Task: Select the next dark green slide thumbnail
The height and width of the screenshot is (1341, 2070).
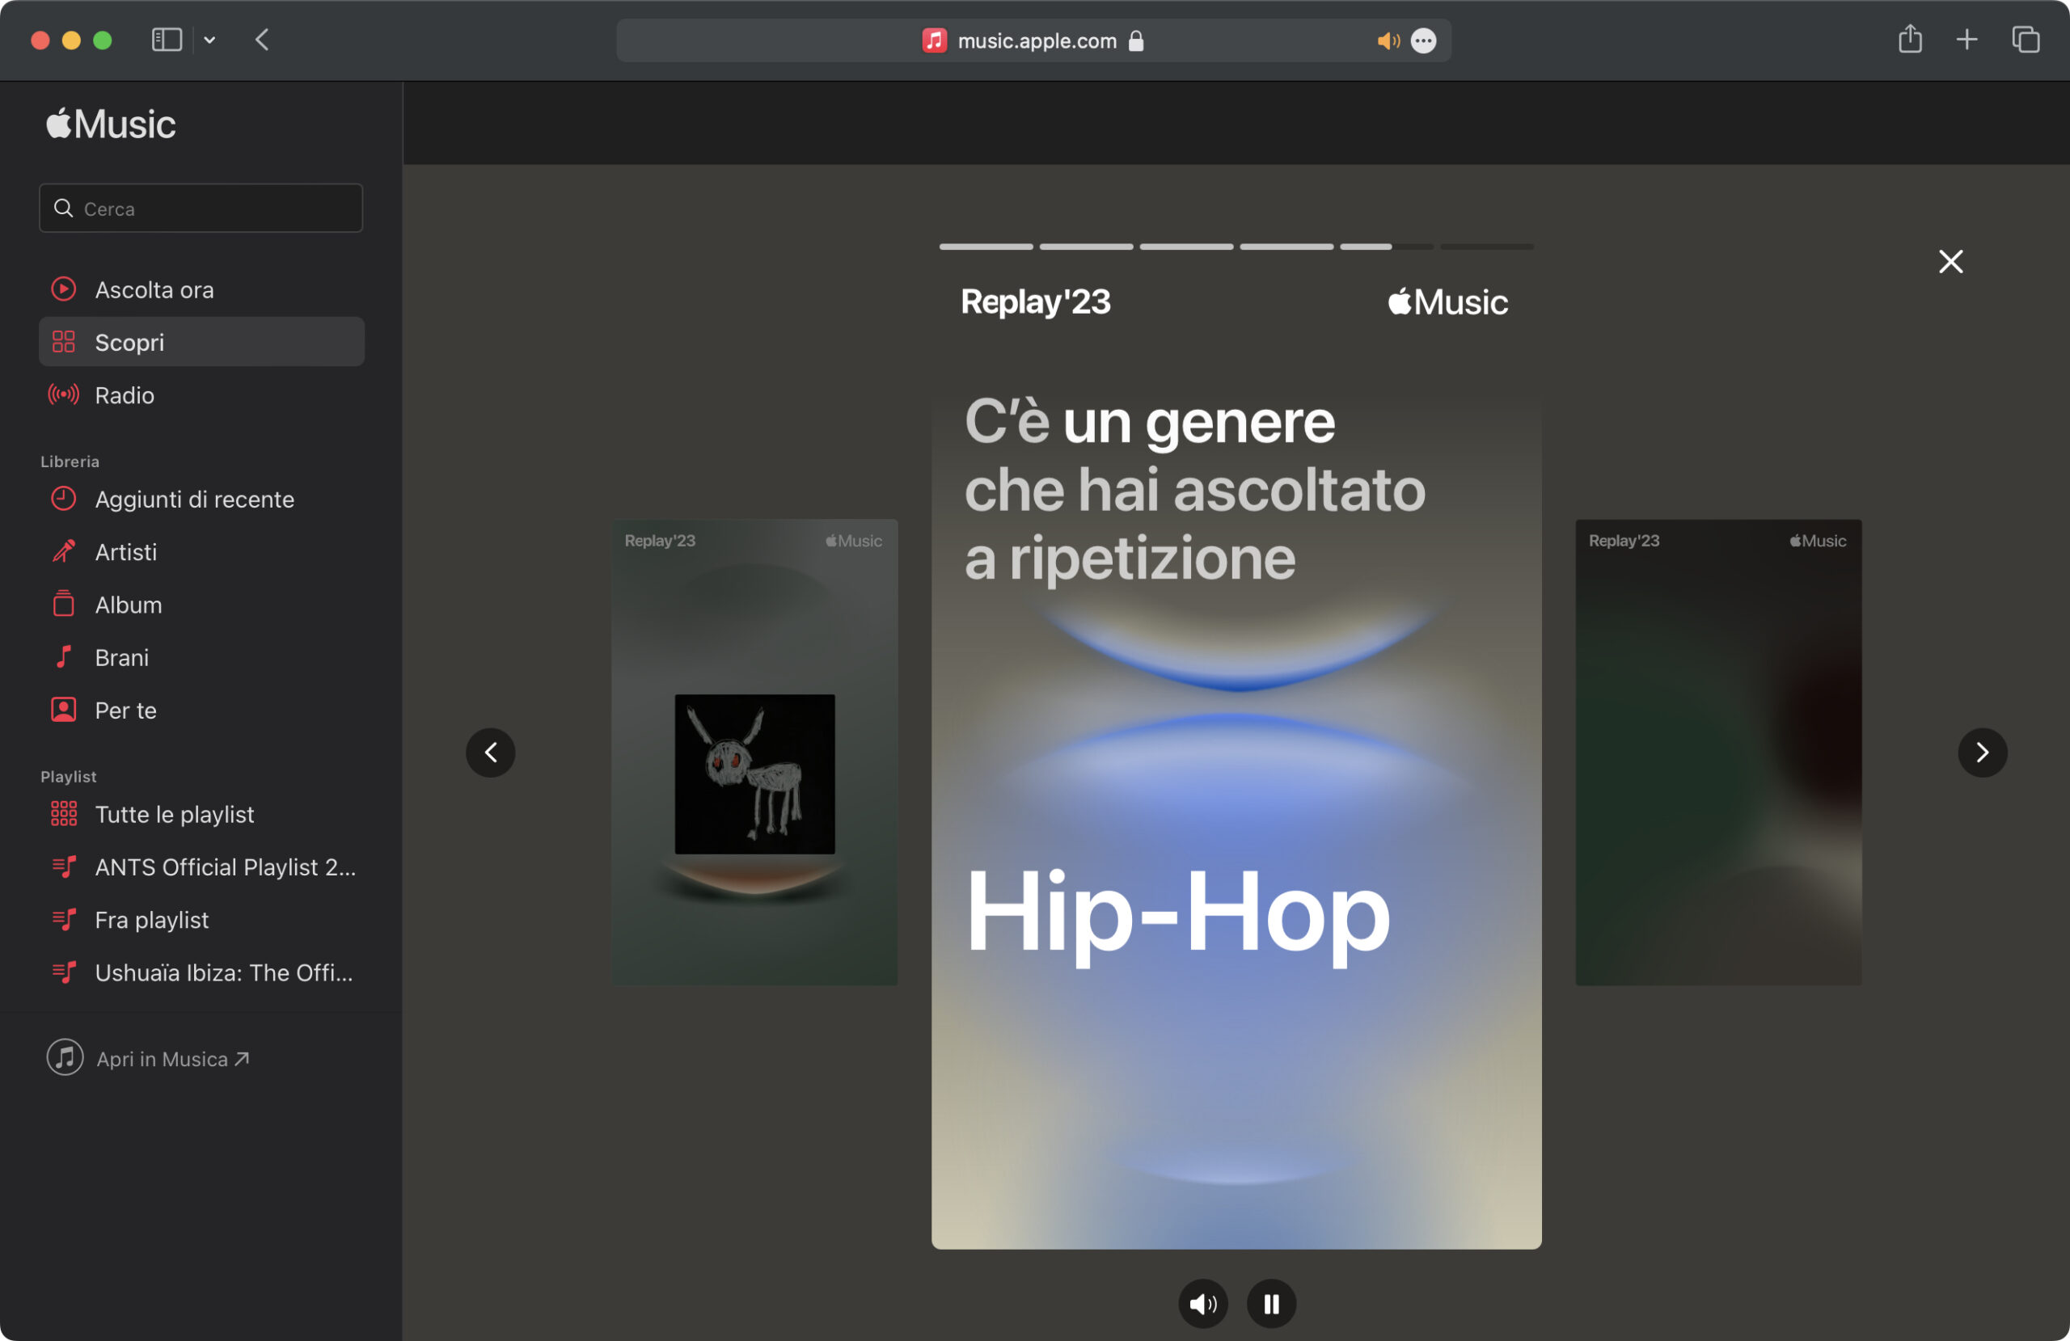Action: pyautogui.click(x=1718, y=753)
